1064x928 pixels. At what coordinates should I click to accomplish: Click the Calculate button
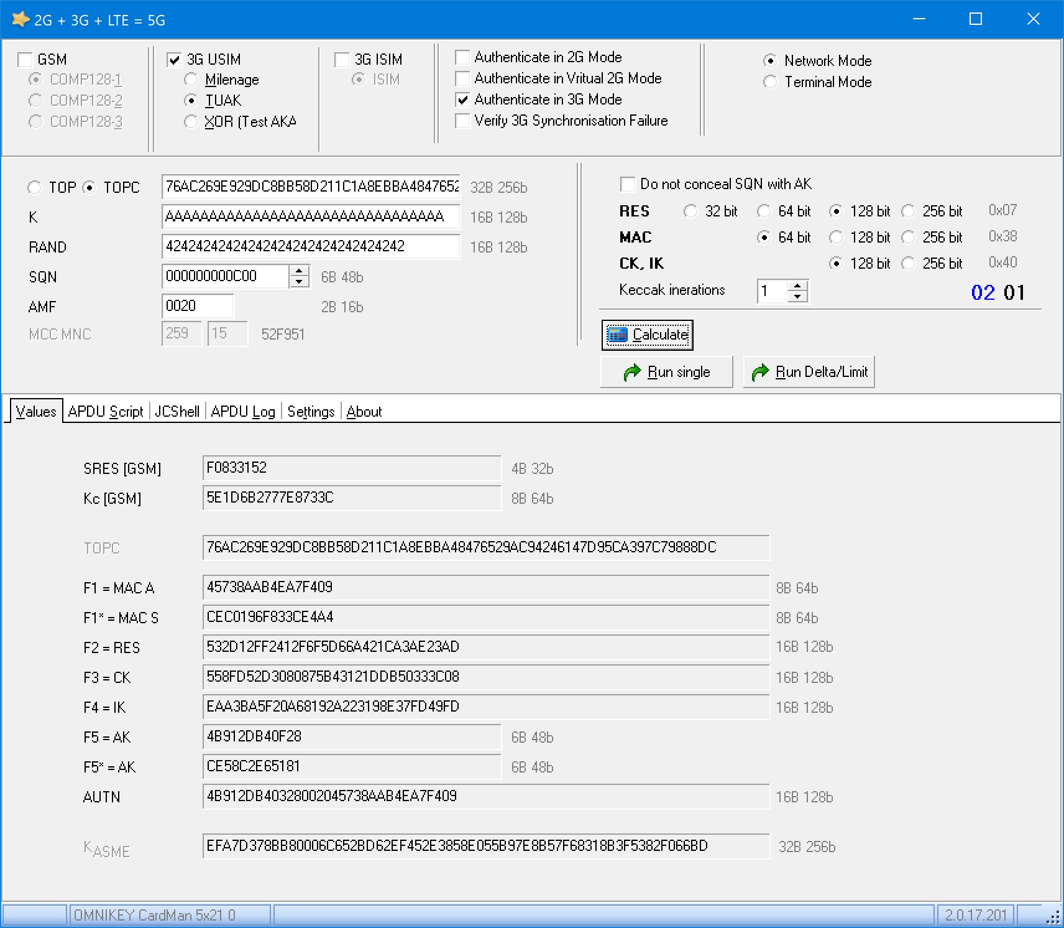[x=647, y=335]
